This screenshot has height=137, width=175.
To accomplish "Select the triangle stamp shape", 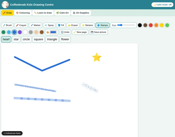I will [x=52, y=39].
